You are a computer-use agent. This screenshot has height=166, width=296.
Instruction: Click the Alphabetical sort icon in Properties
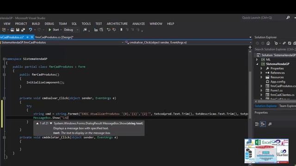tap(263, 124)
